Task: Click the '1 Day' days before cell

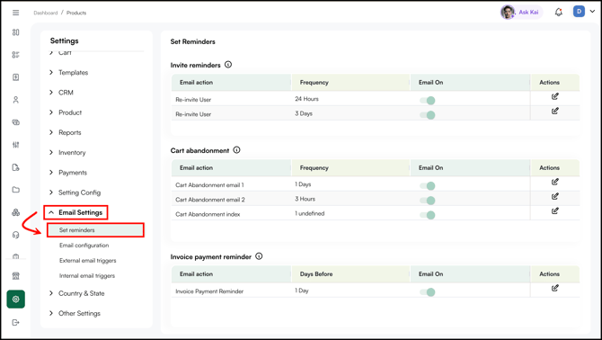Action: [x=302, y=291]
